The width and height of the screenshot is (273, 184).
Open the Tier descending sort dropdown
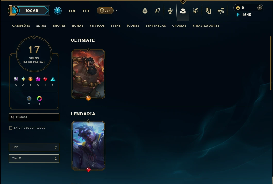pos(34,159)
